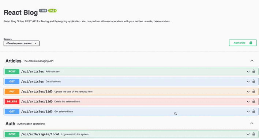Collapse the Auth section

(x=252, y=123)
